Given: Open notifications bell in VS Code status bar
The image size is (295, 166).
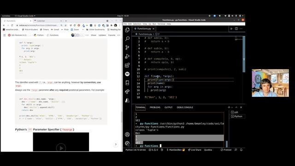Looking at the screenshot, I should pos(241,150).
